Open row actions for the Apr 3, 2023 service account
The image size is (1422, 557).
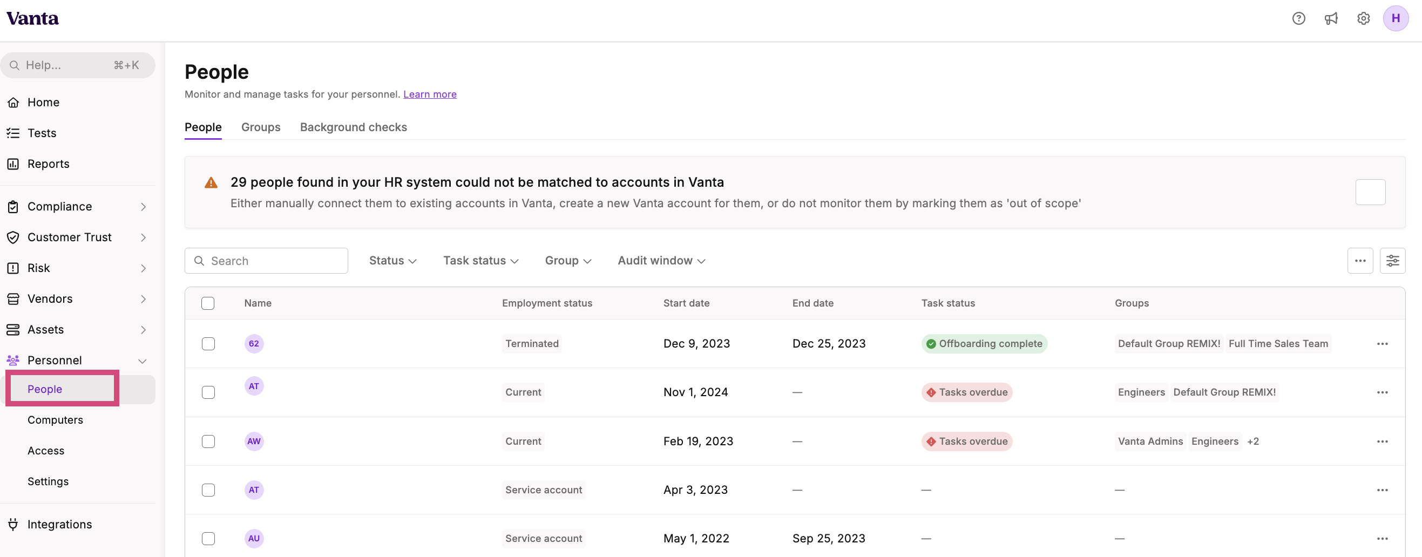click(1382, 490)
